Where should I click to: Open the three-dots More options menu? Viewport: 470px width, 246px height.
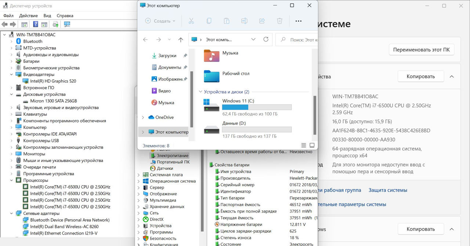pos(298,21)
